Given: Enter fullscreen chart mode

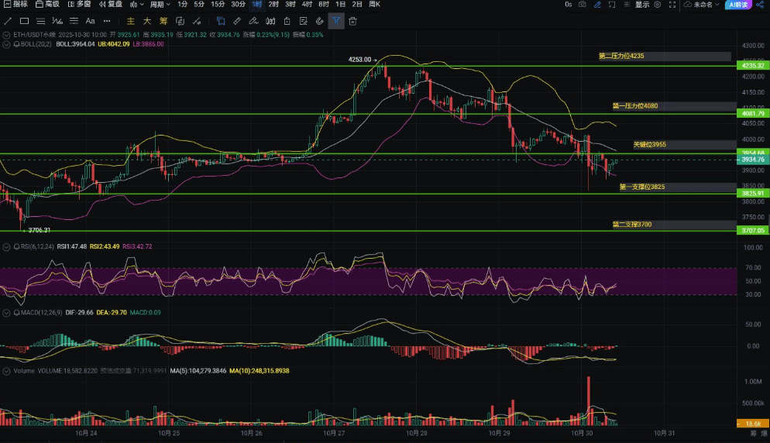Looking at the screenshot, I should coord(672,5).
